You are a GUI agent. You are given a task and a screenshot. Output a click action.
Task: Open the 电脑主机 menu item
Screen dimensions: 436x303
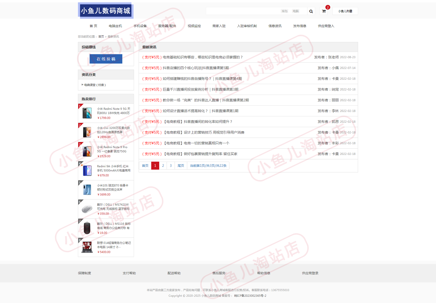(x=115, y=26)
